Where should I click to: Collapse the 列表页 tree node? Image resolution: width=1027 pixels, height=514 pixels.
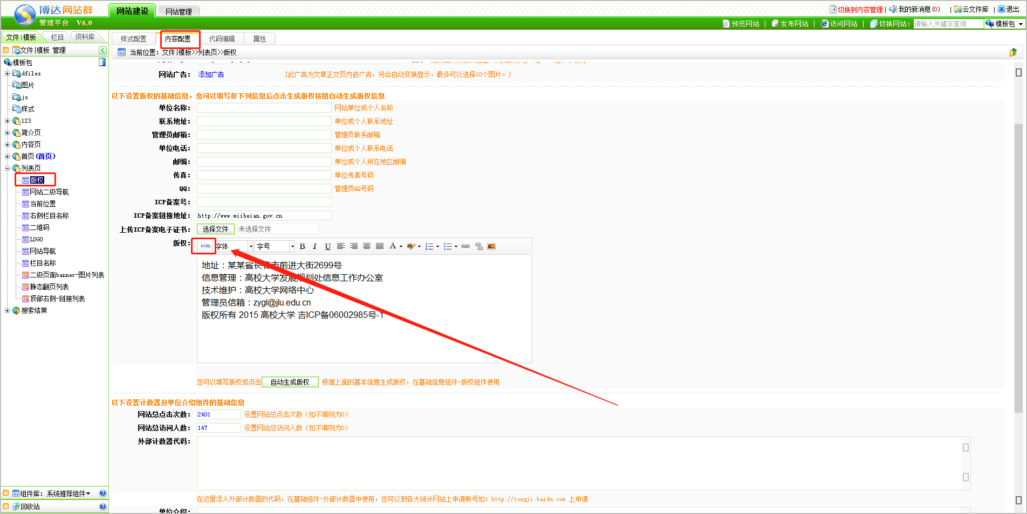pyautogui.click(x=8, y=168)
